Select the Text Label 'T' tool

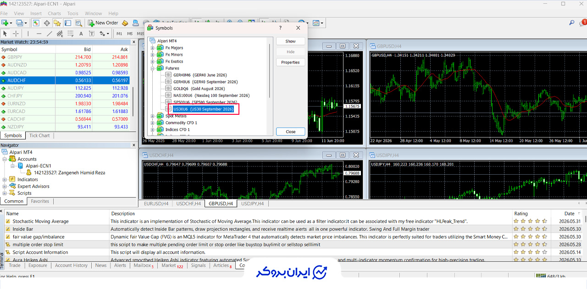(92, 33)
